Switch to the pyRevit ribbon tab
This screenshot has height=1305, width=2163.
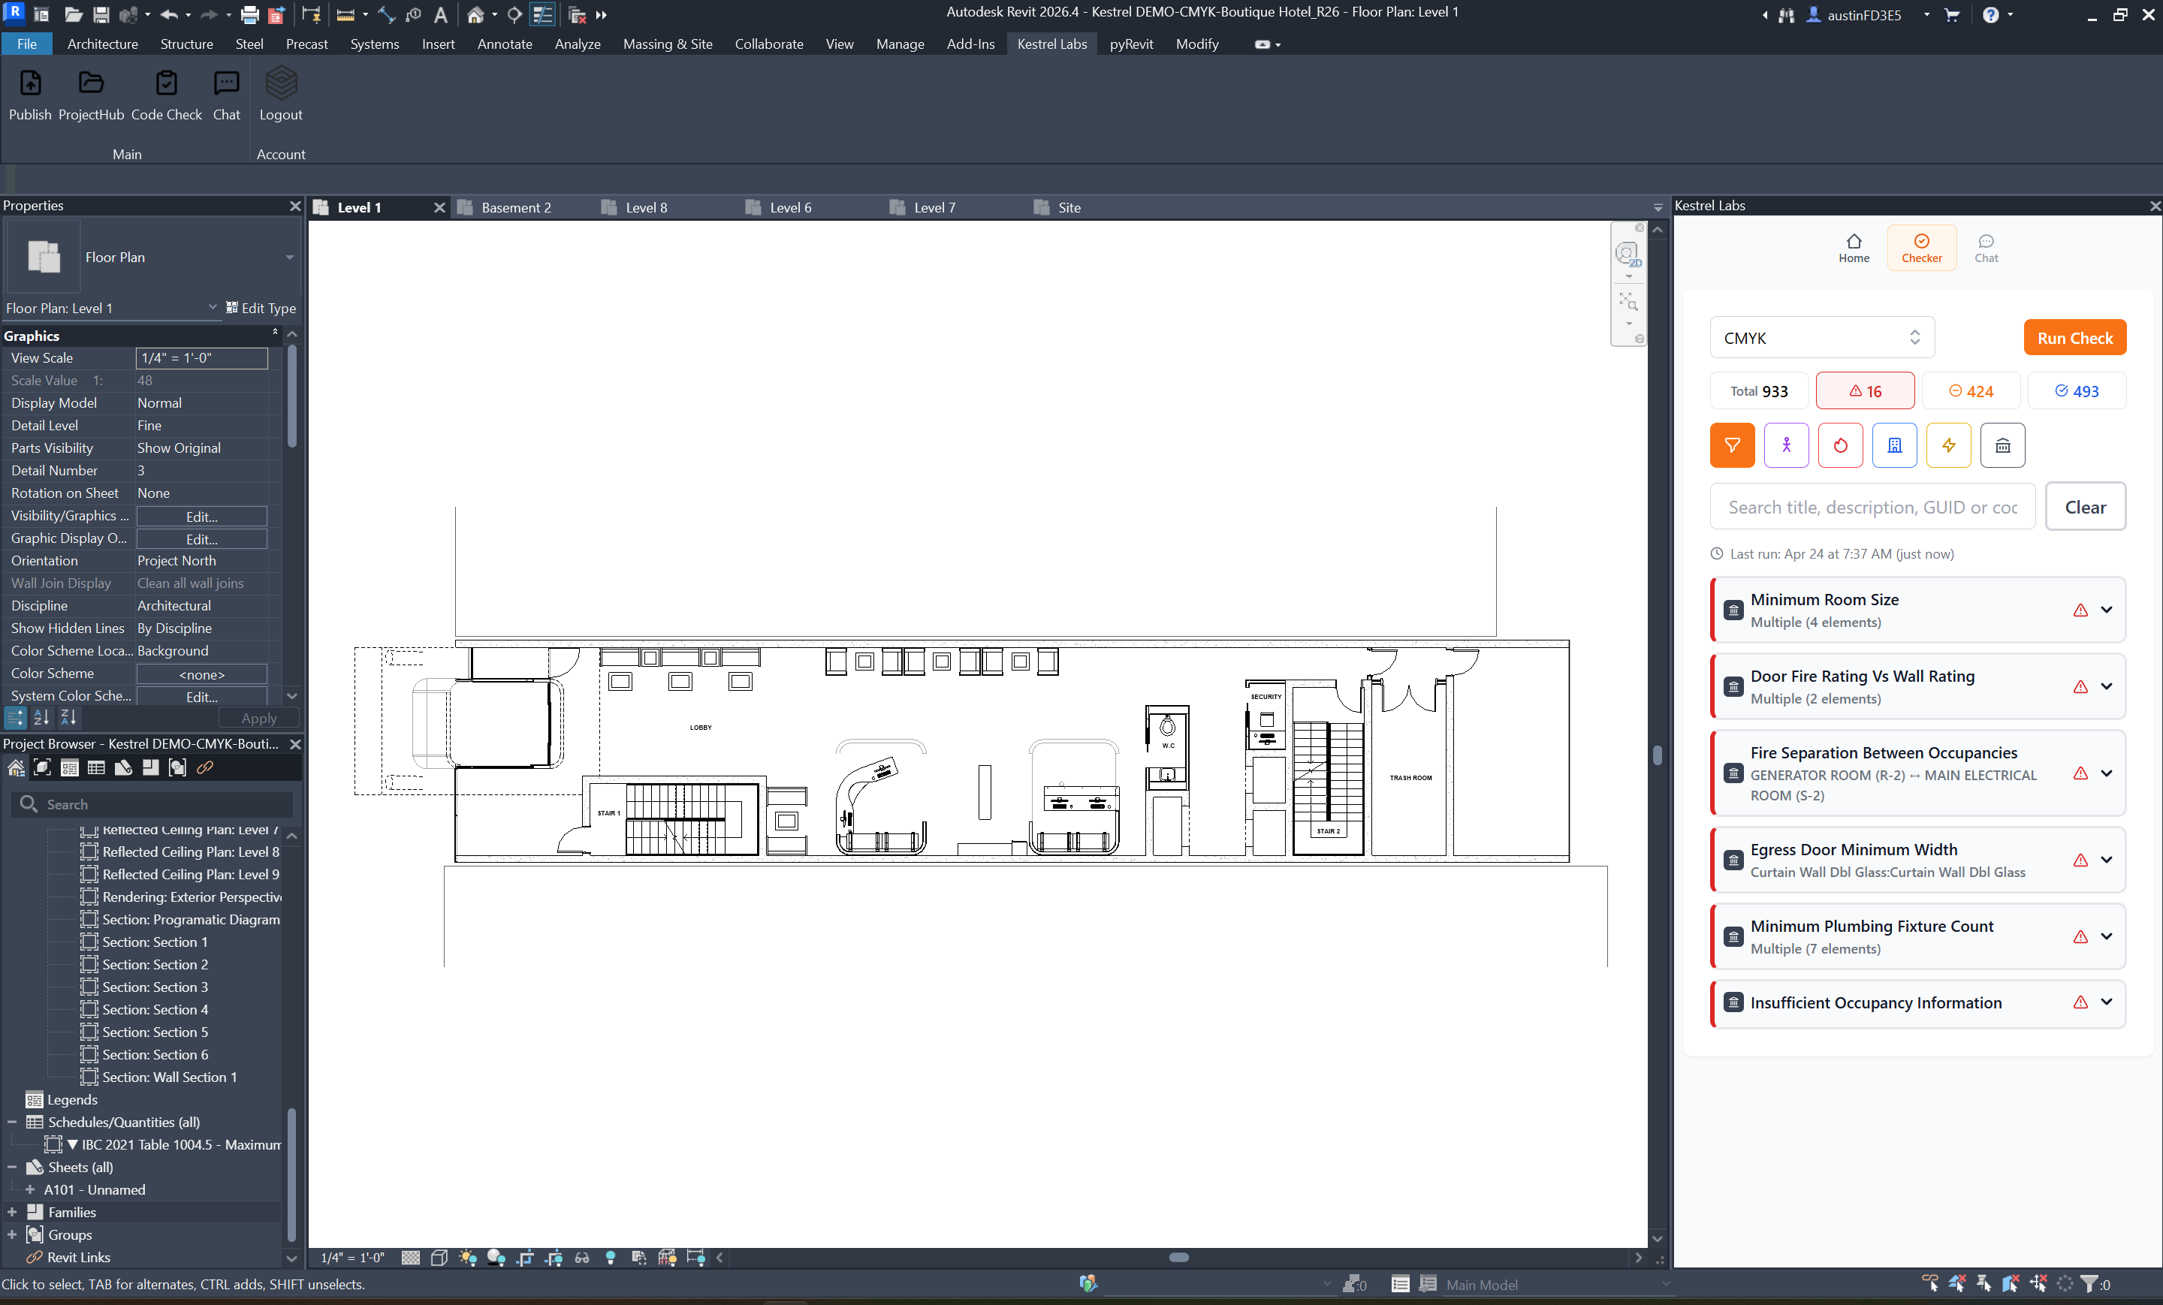(1130, 44)
